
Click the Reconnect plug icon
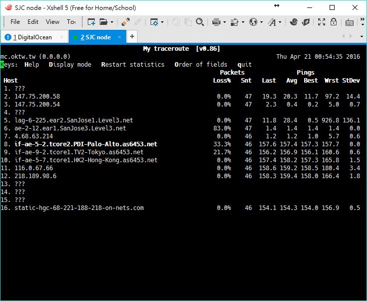tap(126, 22)
